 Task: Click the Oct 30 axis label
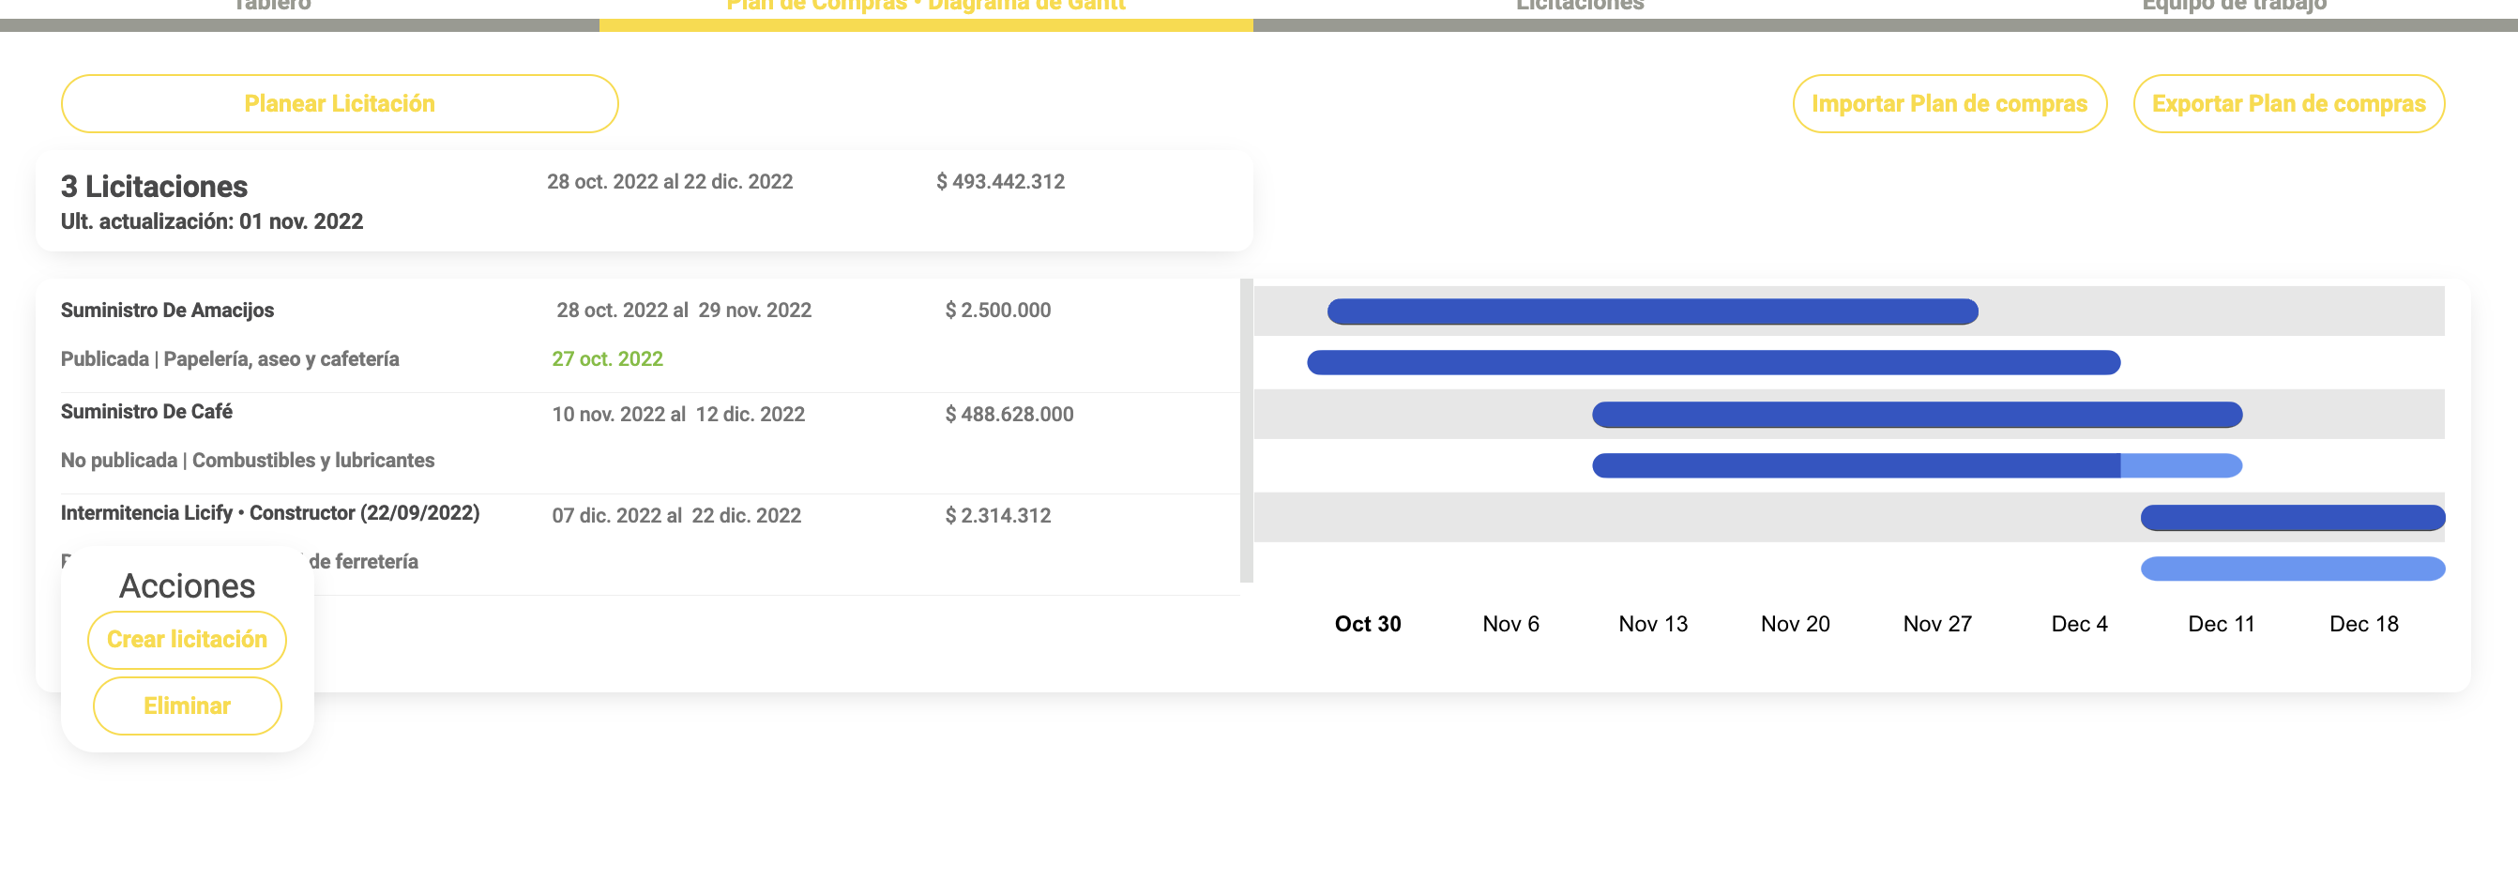[x=1368, y=624]
